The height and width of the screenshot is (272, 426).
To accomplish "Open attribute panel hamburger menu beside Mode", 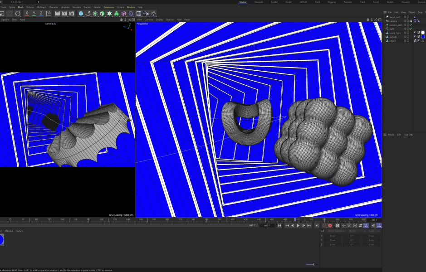I will tap(385, 135).
